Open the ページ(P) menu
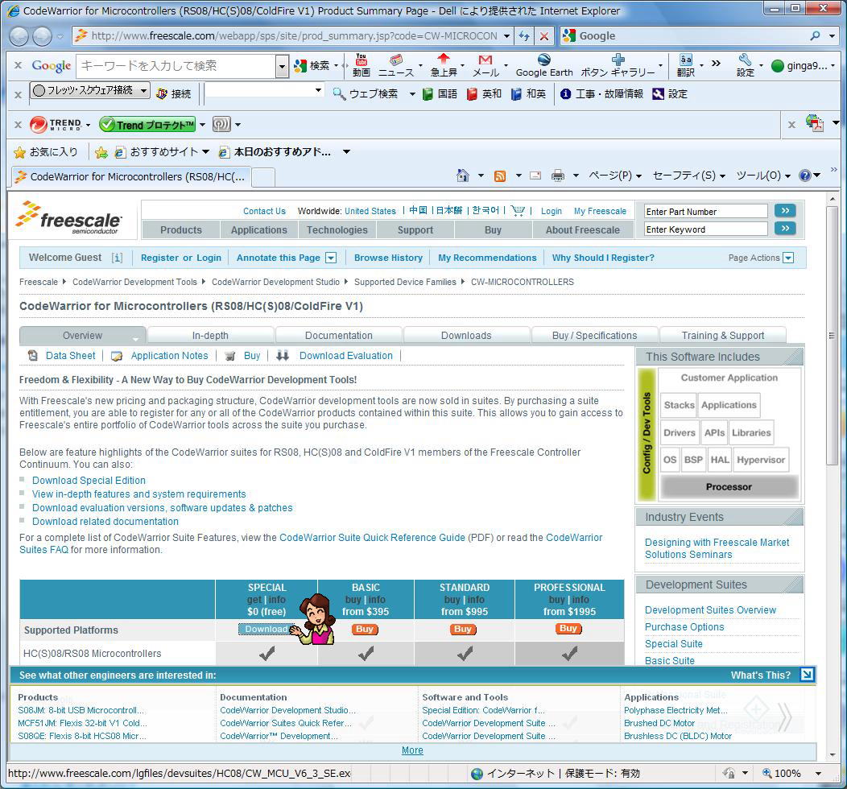 (615, 176)
